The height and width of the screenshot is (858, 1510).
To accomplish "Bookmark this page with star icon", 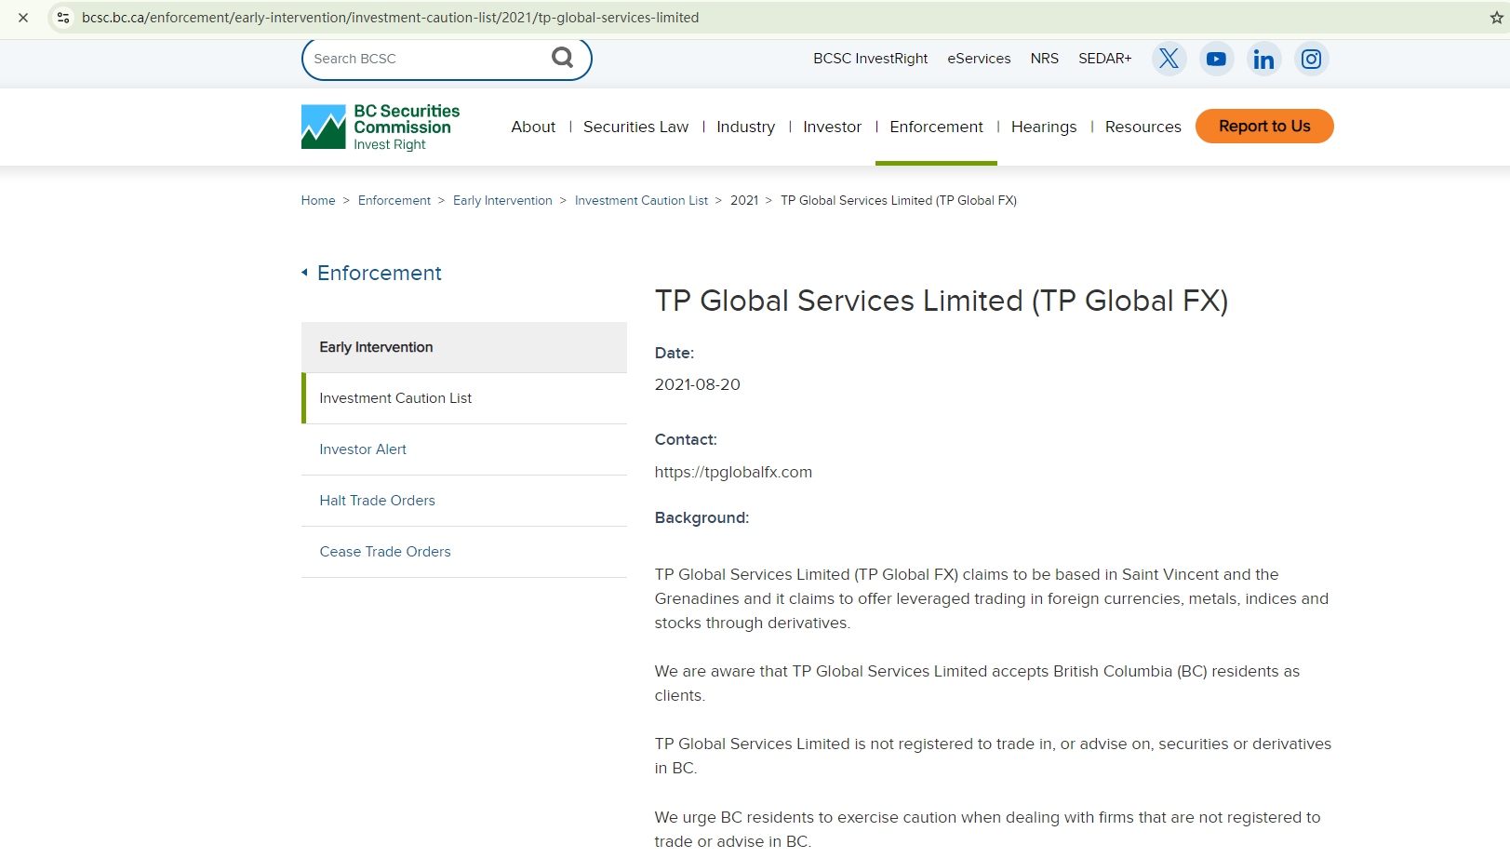I will 1496,18.
